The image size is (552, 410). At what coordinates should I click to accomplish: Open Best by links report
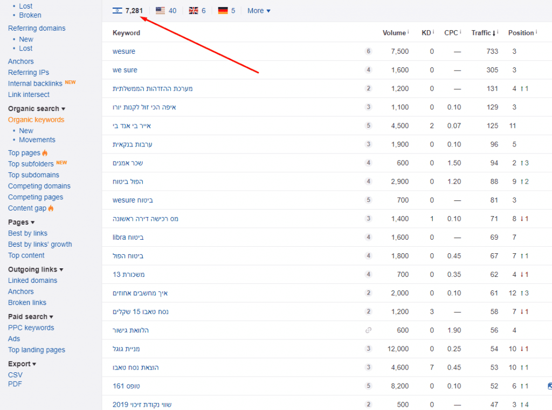(x=27, y=233)
